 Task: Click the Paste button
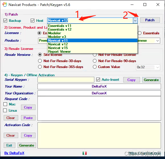28,118
